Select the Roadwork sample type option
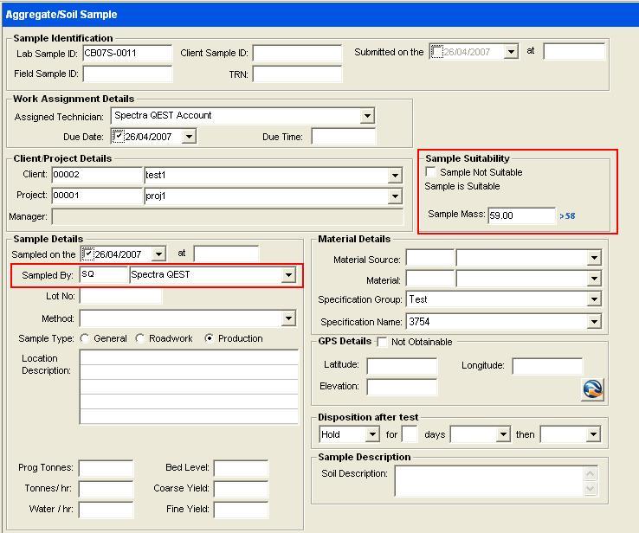Screen dimensions: 639x533 click(x=140, y=338)
